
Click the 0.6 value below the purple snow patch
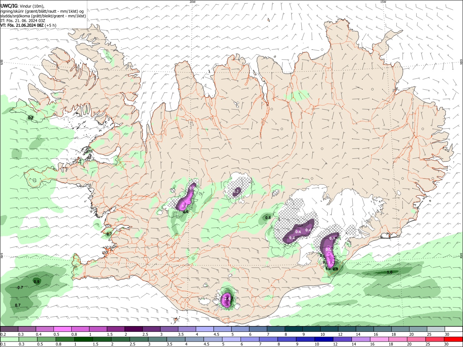point(186,212)
